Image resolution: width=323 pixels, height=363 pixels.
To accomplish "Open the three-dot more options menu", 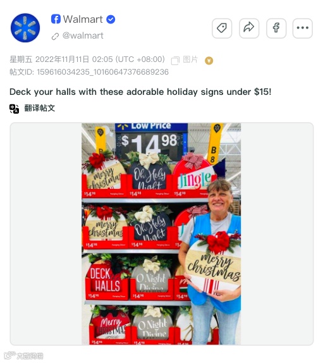I will [x=302, y=28].
